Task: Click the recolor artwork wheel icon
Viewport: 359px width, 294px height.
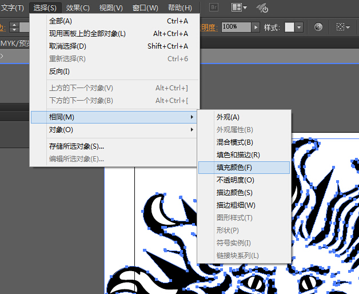Action: [x=318, y=27]
